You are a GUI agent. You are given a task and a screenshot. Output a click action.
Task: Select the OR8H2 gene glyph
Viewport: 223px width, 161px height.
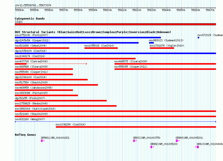pos(152,147)
